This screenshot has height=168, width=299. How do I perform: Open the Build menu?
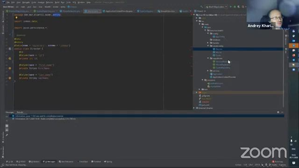coord(57,2)
